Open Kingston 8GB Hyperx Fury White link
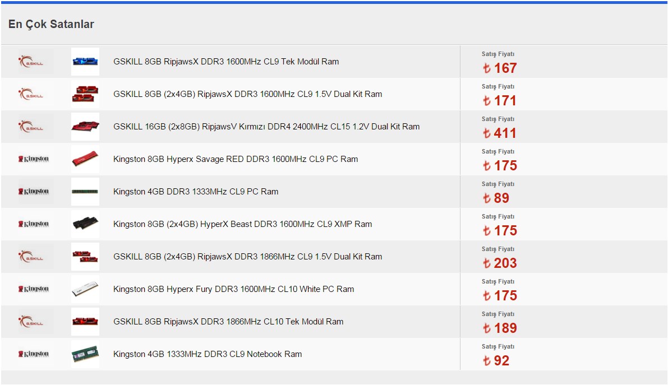 [x=233, y=289]
